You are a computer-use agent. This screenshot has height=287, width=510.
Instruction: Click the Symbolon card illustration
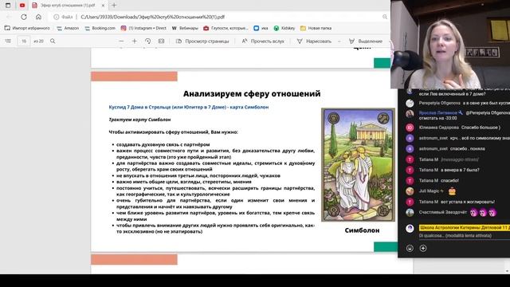358,165
